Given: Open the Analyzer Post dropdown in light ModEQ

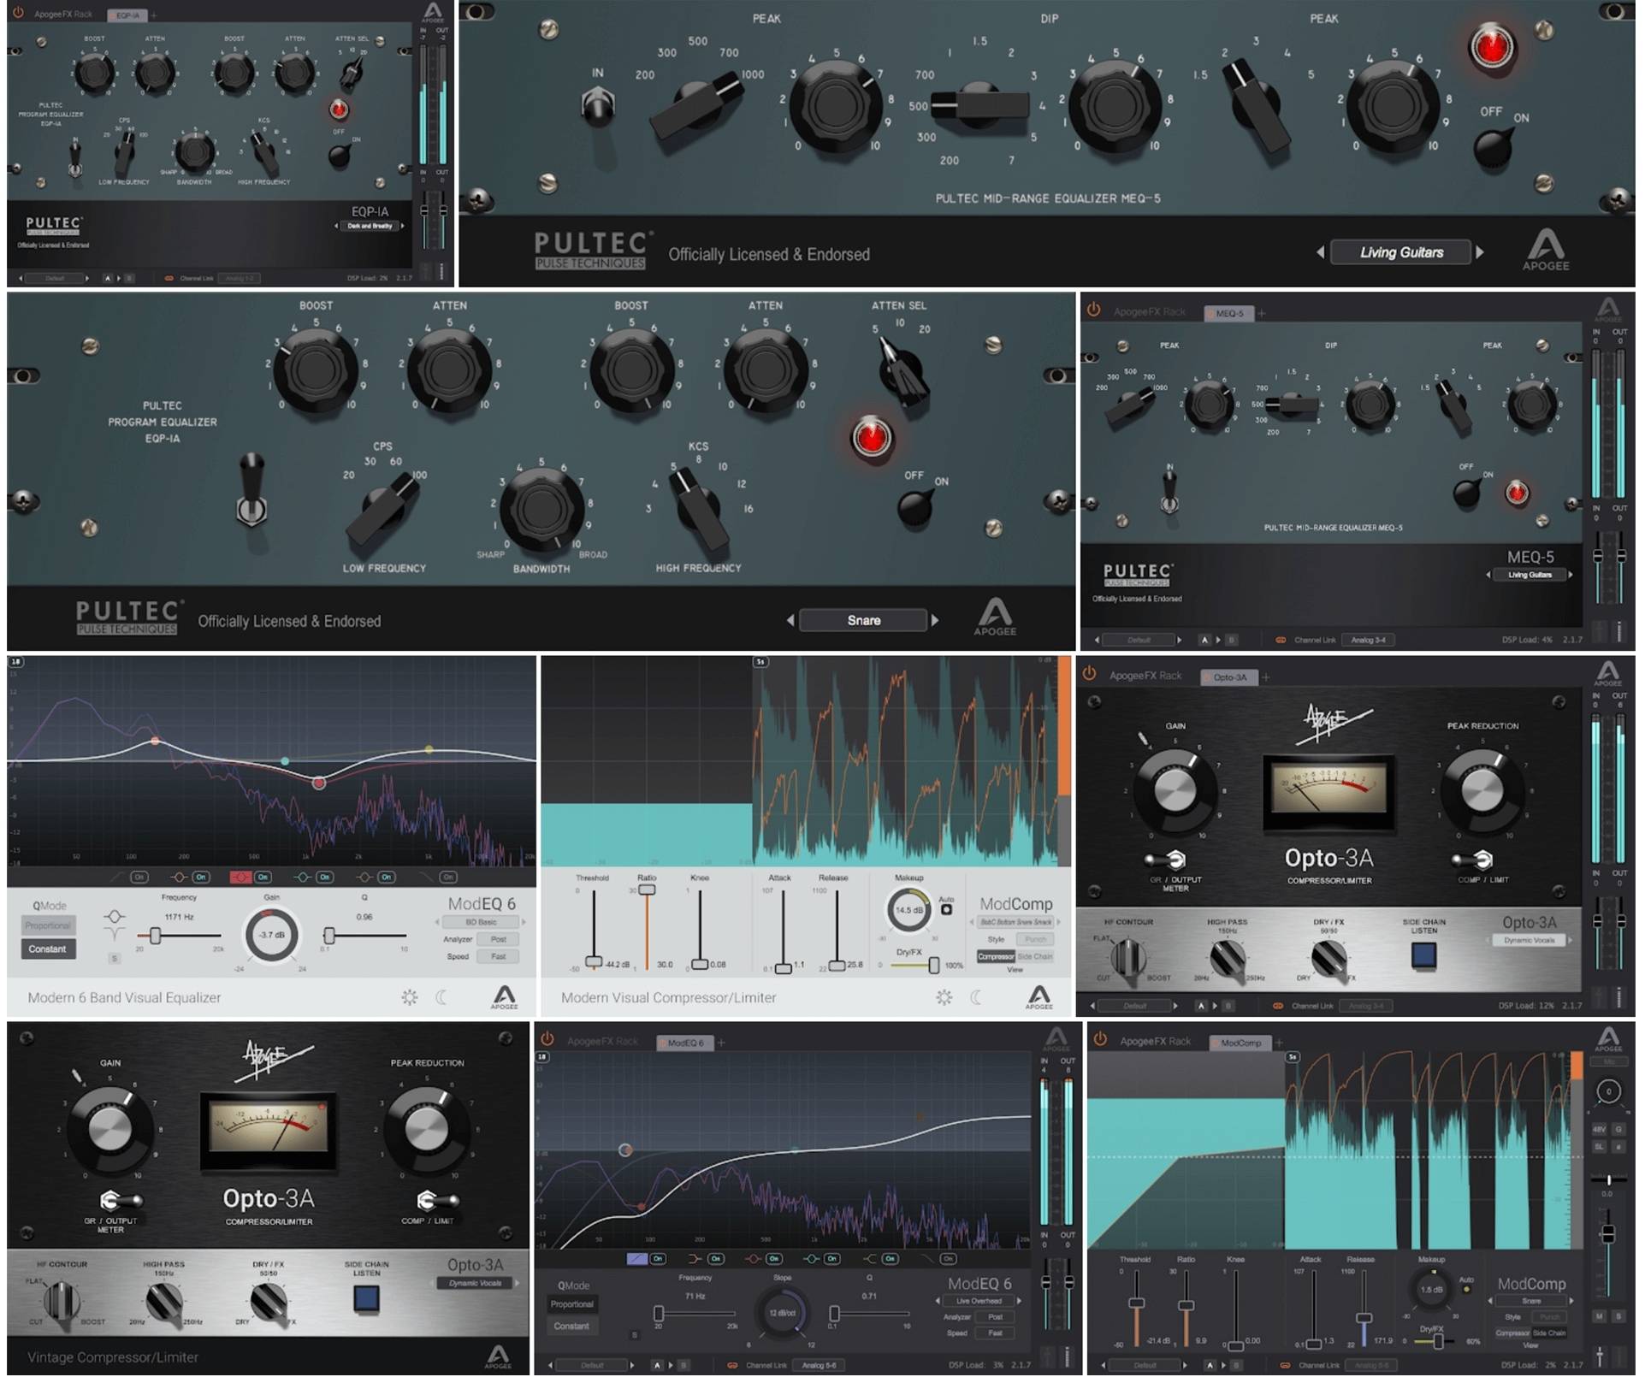Looking at the screenshot, I should [x=498, y=939].
